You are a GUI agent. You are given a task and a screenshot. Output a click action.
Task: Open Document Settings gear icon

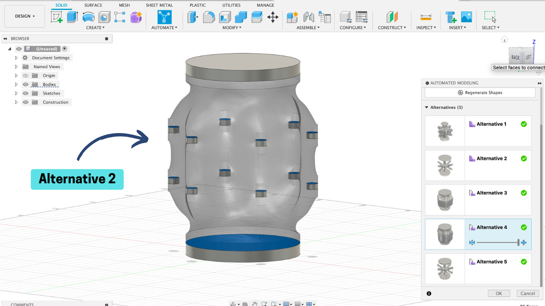25,58
